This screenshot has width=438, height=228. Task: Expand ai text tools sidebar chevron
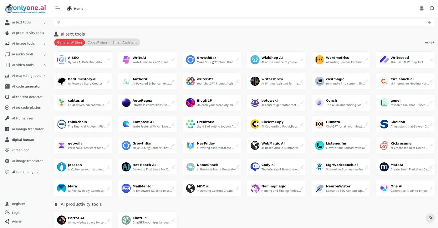(45, 23)
